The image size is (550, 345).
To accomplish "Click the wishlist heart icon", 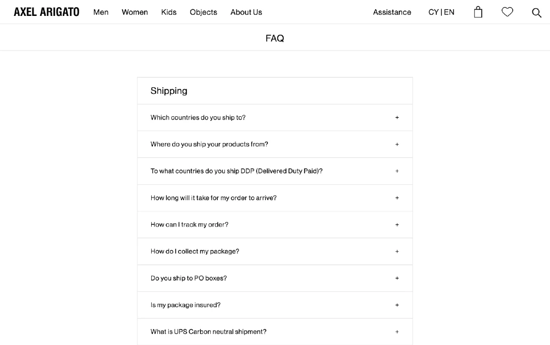I will click(x=507, y=12).
